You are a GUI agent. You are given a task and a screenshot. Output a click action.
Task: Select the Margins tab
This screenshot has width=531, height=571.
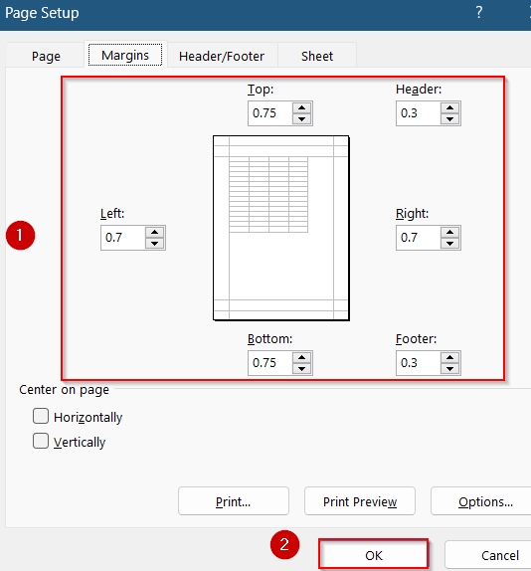click(125, 55)
